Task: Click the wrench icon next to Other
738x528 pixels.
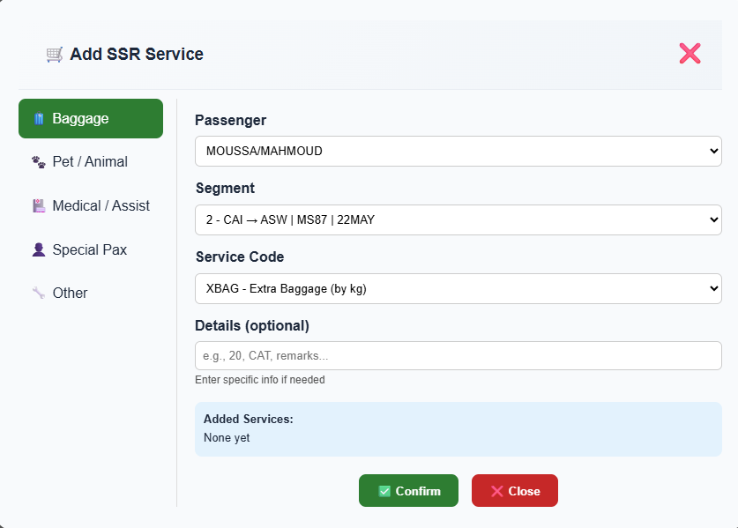Action: coord(39,293)
